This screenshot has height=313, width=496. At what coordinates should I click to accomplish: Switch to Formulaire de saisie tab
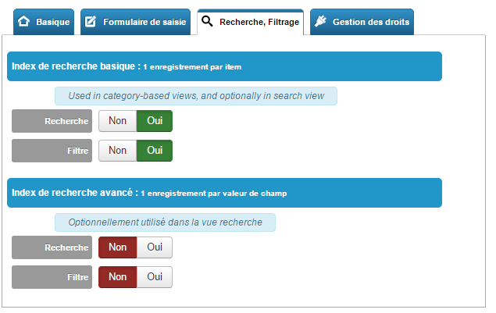pyautogui.click(x=135, y=22)
